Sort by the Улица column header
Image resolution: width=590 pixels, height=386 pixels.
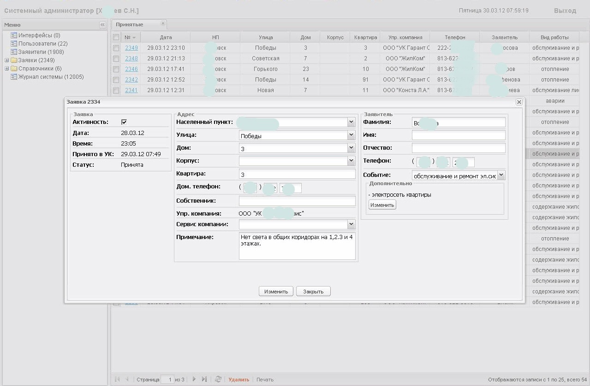(x=266, y=37)
